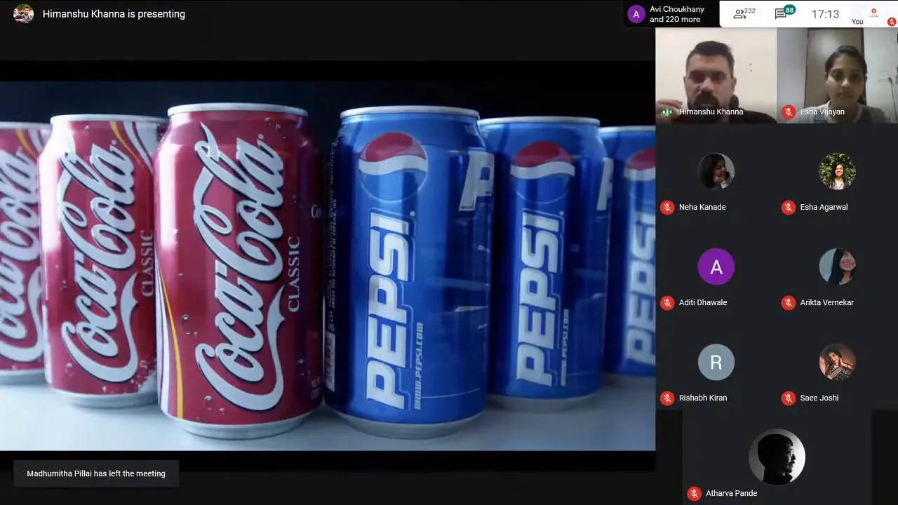Viewport: 898px width, 505px height.
Task: Click Neha Kanade's profile picture
Action: (x=716, y=171)
